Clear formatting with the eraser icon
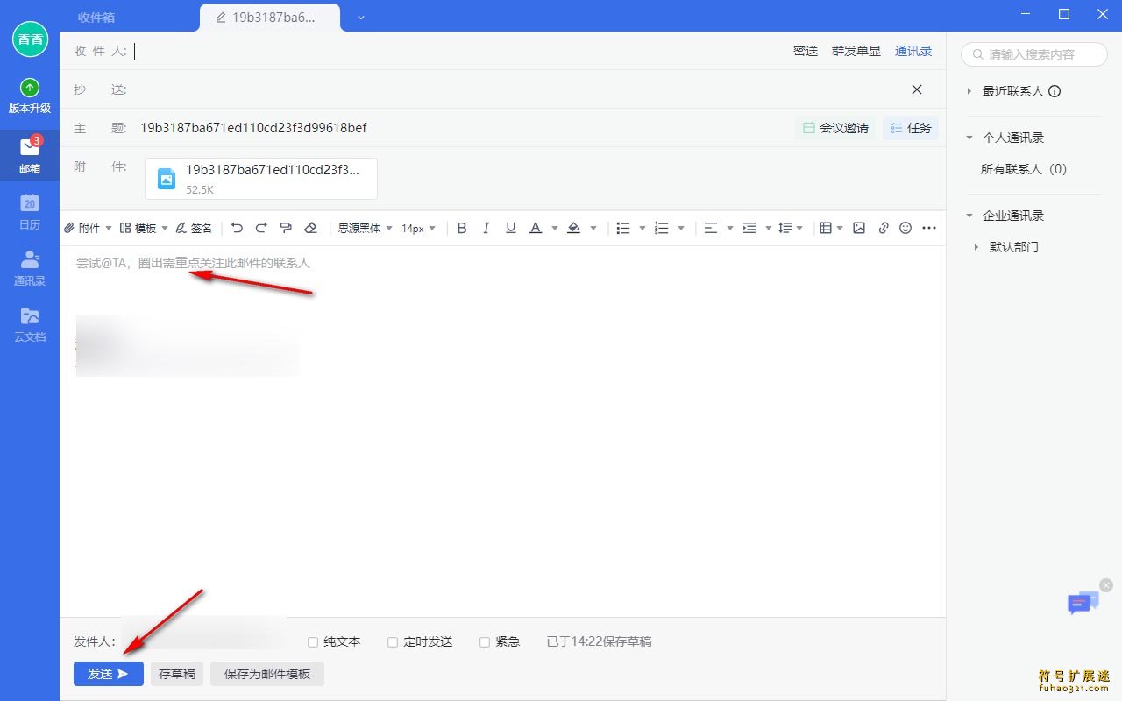Image resolution: width=1122 pixels, height=701 pixels. click(310, 228)
